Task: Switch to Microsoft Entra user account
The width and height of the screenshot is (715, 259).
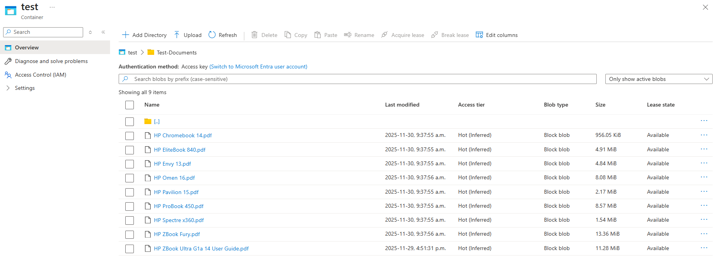Action: point(258,67)
